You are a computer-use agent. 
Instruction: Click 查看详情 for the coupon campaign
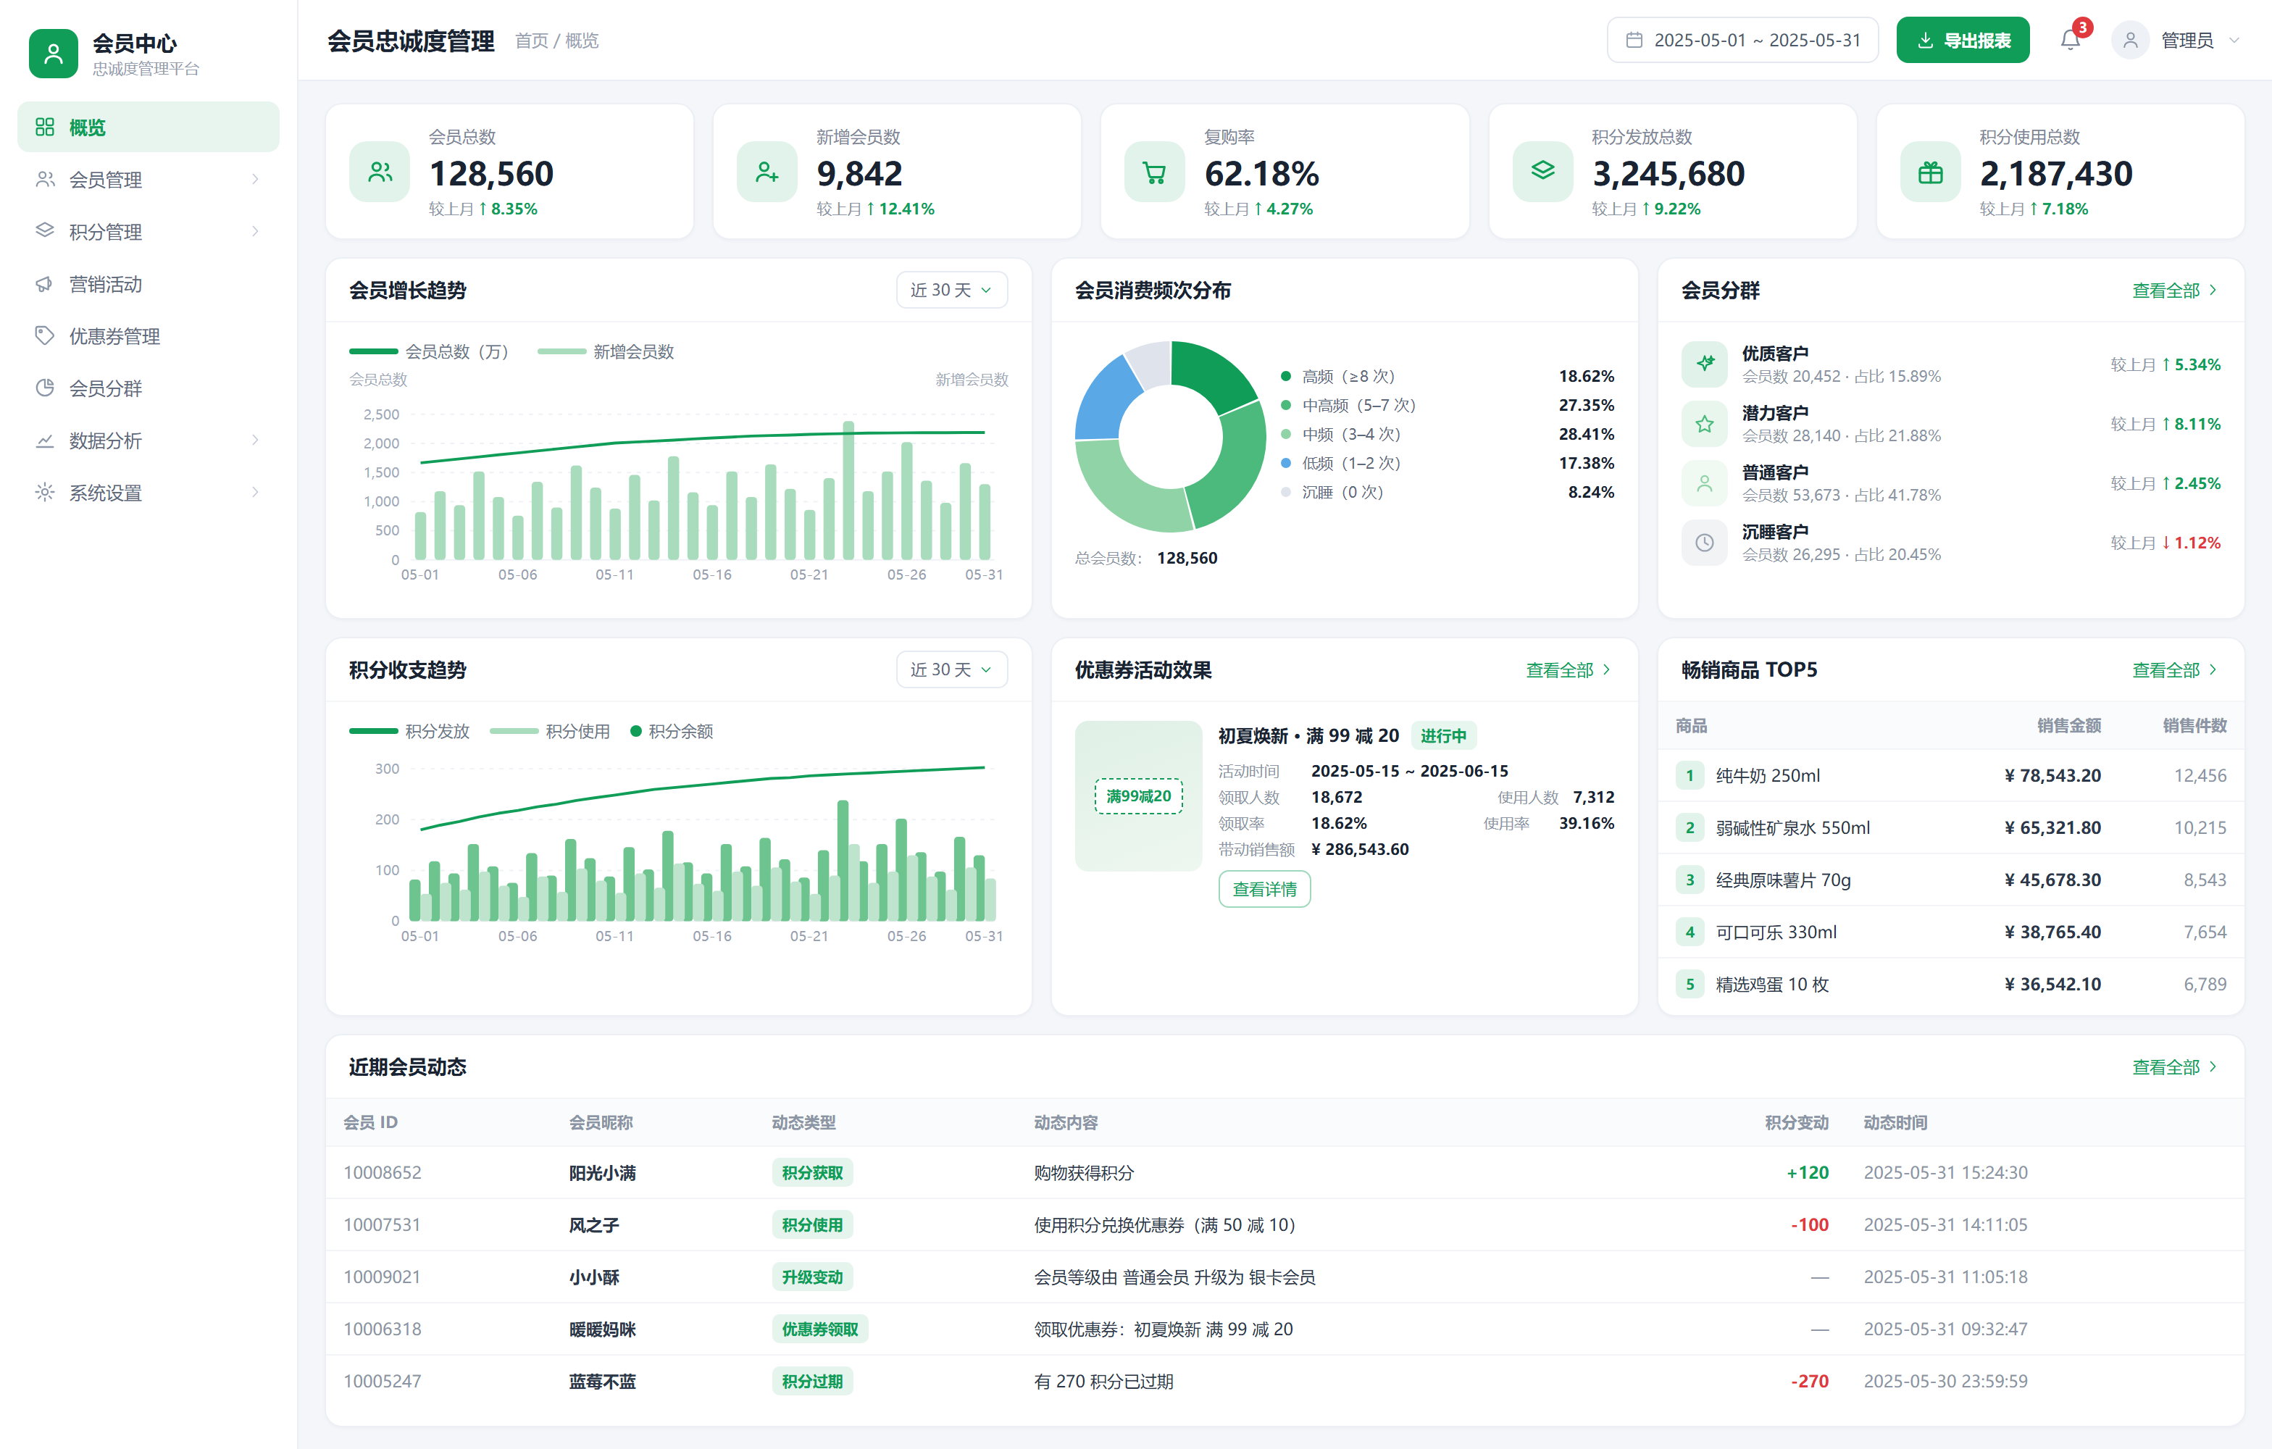coord(1264,889)
